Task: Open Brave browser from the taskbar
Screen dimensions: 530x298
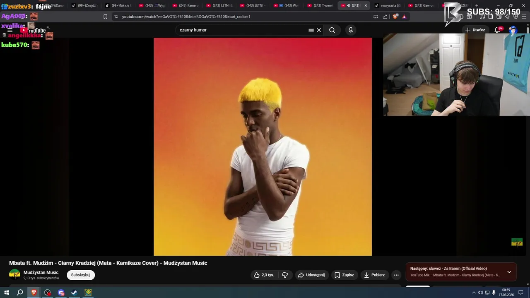Action: click(34, 293)
